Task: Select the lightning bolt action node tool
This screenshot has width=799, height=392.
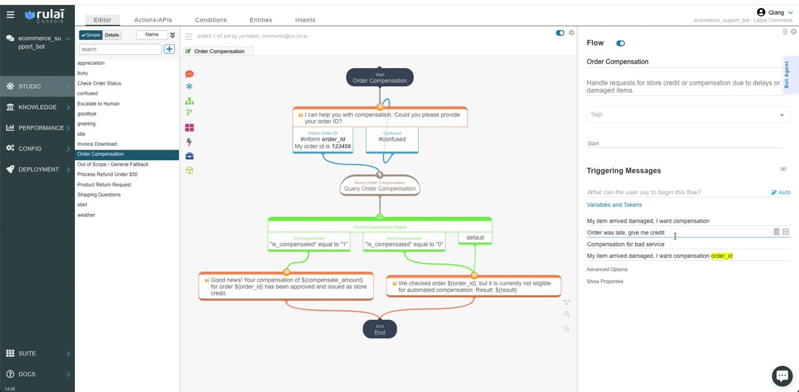Action: (x=189, y=142)
